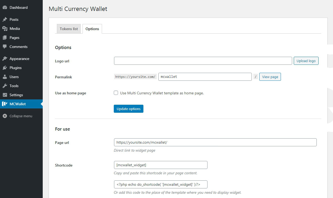Image resolution: width=333 pixels, height=198 pixels.
Task: Open the Settings menu item
Action: [x=21, y=95]
